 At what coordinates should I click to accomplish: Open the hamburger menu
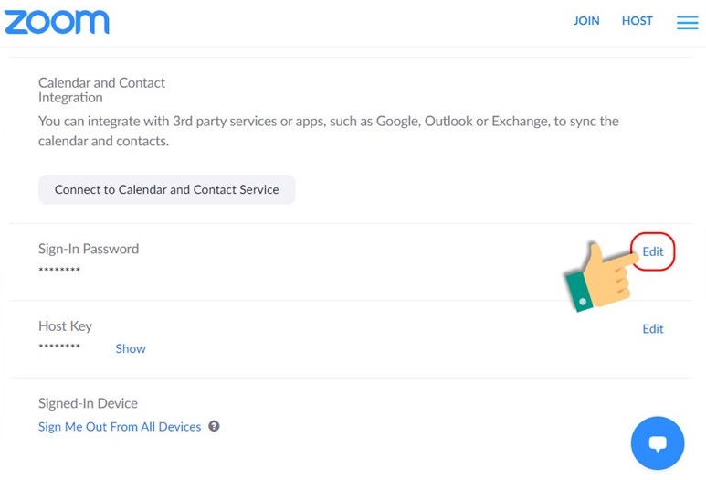tap(687, 22)
